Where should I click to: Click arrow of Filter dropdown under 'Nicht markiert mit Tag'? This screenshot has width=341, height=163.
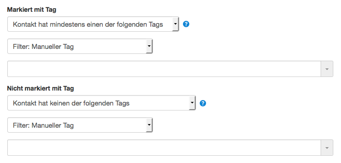pyautogui.click(x=149, y=125)
